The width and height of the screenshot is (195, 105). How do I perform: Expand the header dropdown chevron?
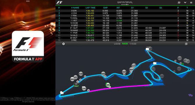(185, 3)
